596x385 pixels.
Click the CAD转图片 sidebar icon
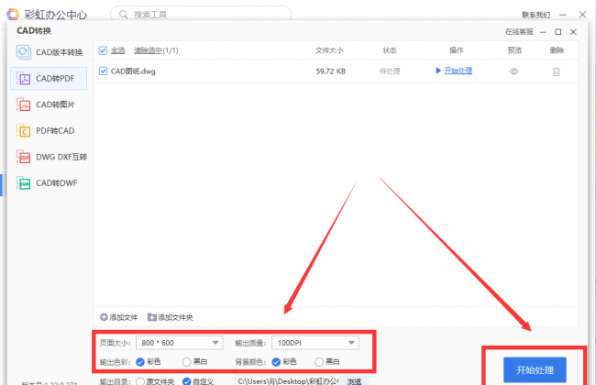click(x=24, y=104)
